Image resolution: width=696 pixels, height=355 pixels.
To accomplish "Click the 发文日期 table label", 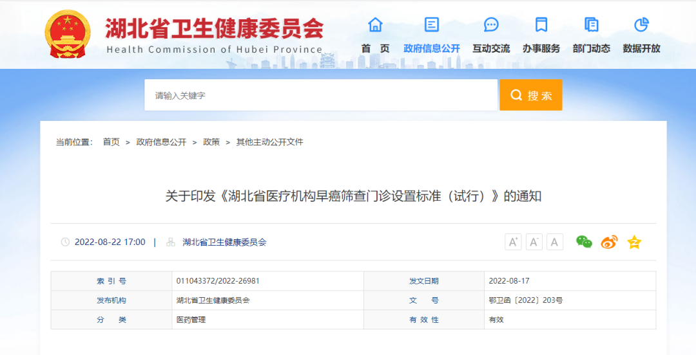I will pyautogui.click(x=424, y=281).
